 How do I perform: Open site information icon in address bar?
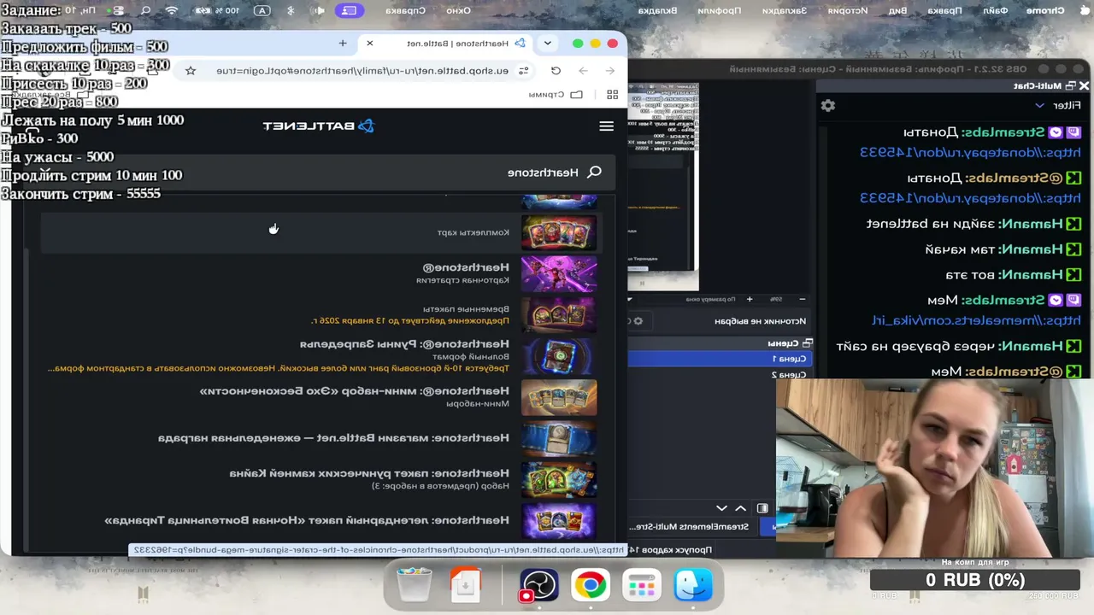(523, 71)
